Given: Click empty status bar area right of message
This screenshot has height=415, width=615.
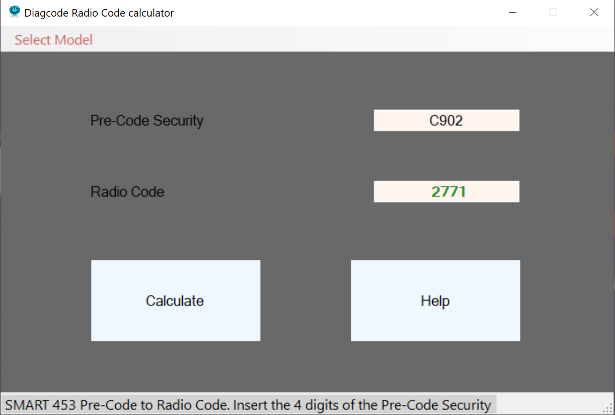Looking at the screenshot, I should [x=549, y=405].
